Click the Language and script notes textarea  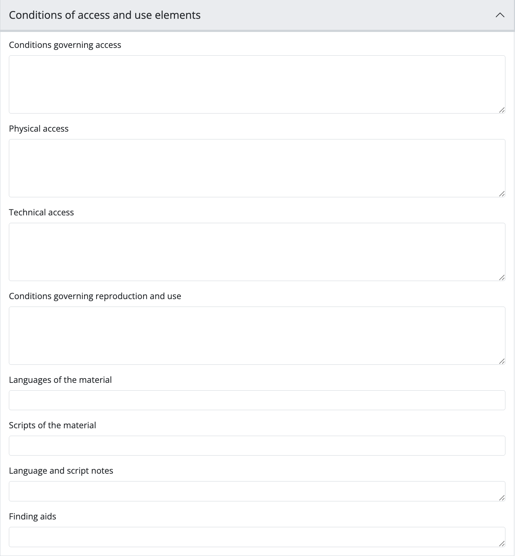pos(257,491)
